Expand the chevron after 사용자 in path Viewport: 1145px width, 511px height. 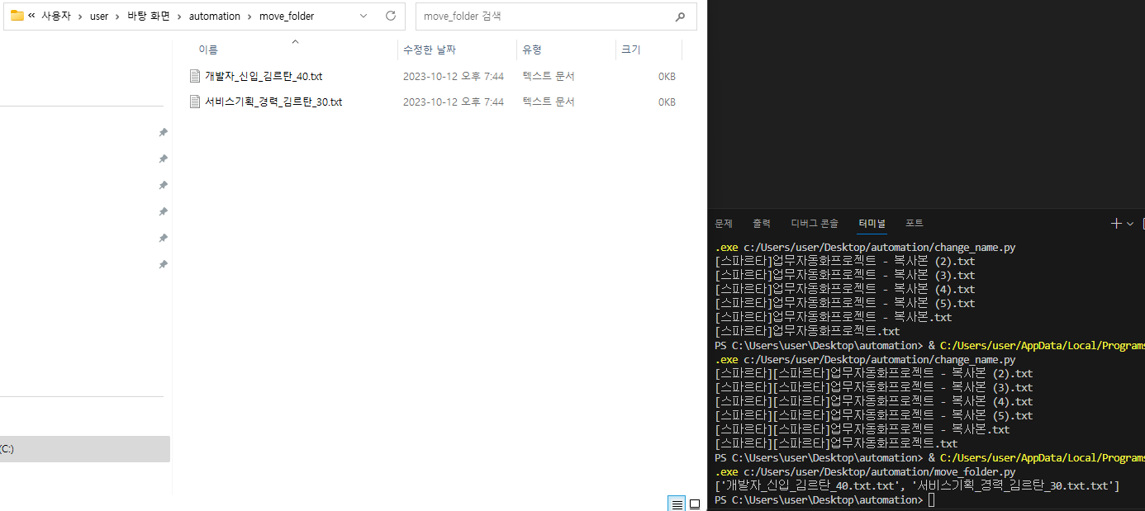click(x=80, y=16)
